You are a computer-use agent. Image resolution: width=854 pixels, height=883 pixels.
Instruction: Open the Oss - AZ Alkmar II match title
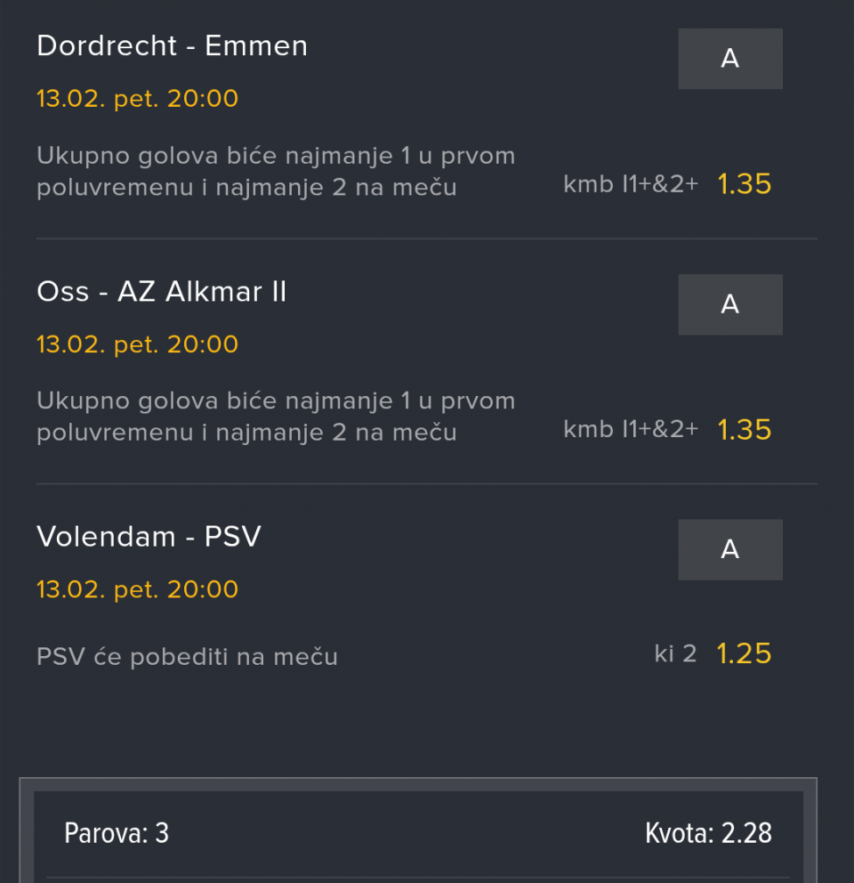click(x=161, y=292)
